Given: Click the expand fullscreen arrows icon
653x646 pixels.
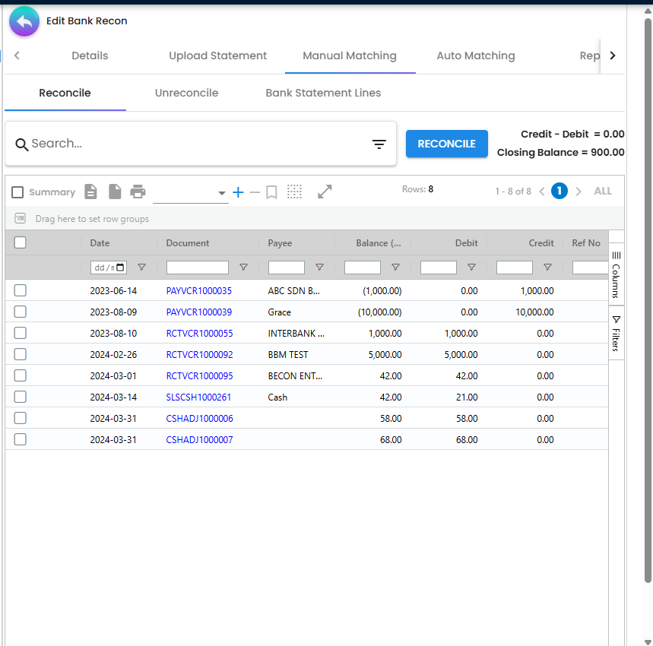Looking at the screenshot, I should (325, 192).
